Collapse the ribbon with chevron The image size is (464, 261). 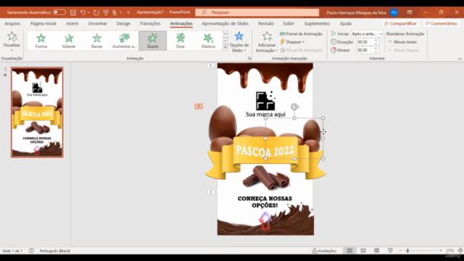tap(460, 59)
